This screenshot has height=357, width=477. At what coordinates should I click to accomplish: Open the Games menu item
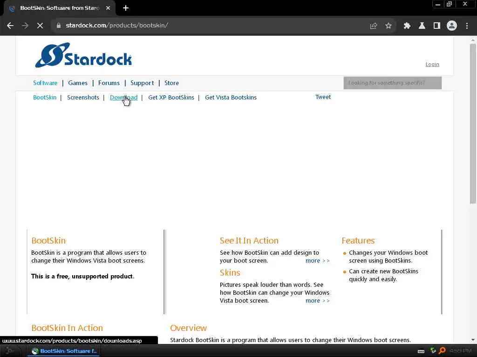(x=78, y=83)
